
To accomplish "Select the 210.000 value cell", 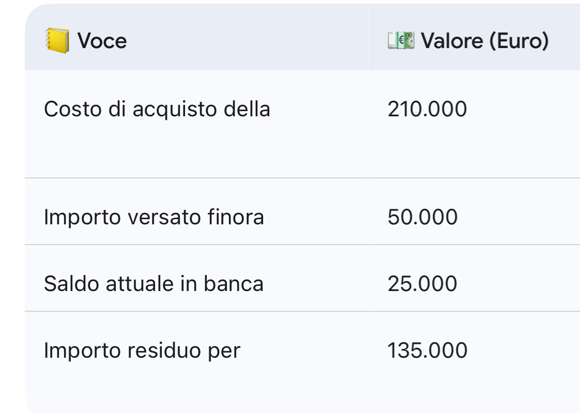I will point(427,109).
